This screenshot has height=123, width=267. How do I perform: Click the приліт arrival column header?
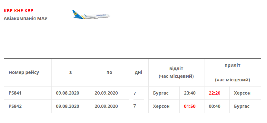pyautogui.click(x=232, y=72)
